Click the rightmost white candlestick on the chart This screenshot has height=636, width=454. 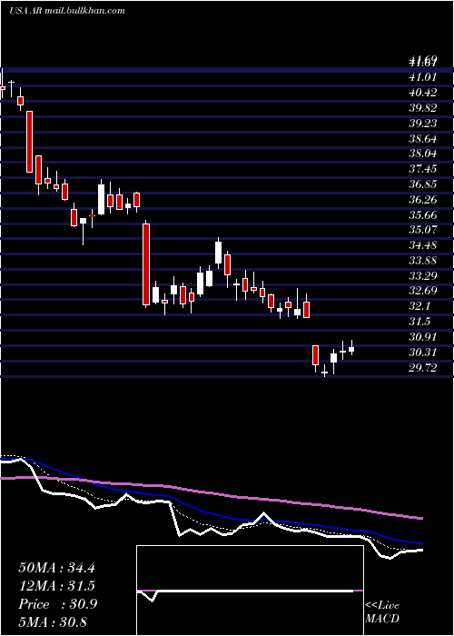(x=351, y=349)
